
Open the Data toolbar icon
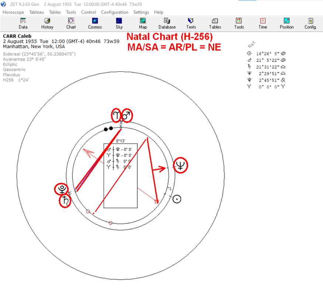tap(23, 24)
